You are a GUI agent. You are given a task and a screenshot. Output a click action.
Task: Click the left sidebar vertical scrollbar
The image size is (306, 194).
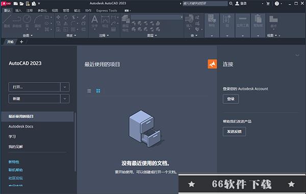tap(75, 142)
